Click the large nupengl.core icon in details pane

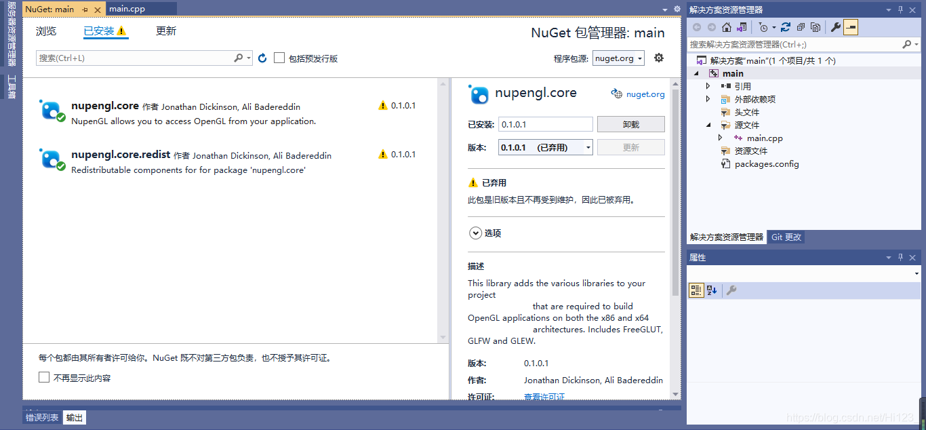coord(479,94)
